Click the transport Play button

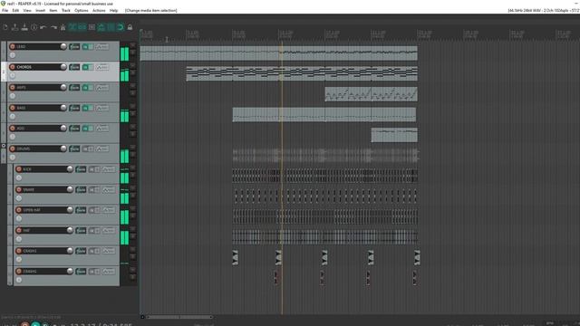pyautogui.click(x=35, y=324)
